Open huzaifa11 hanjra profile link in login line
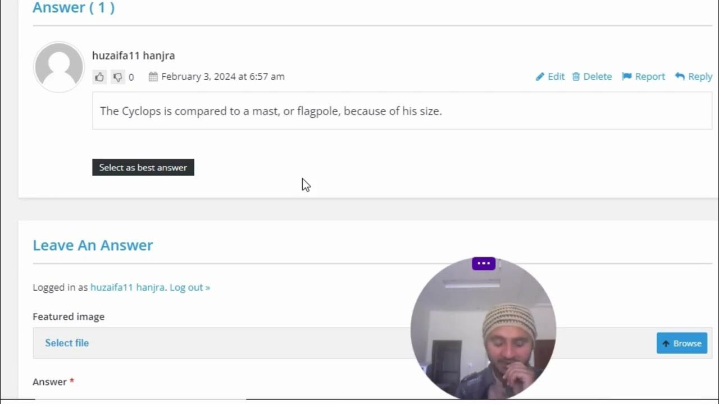Screen dimensions: 719x404 point(128,287)
